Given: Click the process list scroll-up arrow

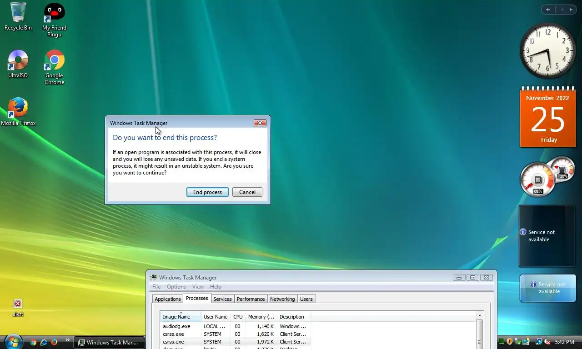Looking at the screenshot, I should (479, 315).
